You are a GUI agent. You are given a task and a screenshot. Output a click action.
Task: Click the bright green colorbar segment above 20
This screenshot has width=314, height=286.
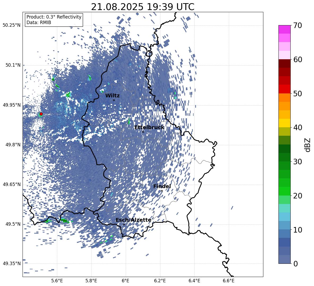[x=284, y=191]
